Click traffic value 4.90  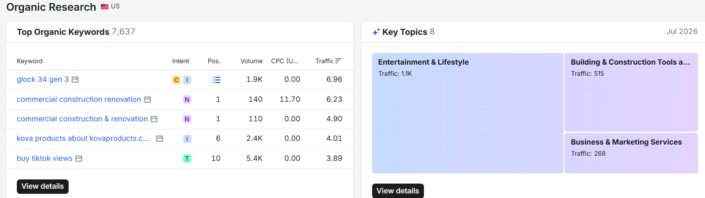[334, 119]
